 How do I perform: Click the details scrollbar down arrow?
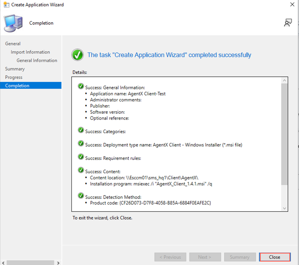coord(284,208)
